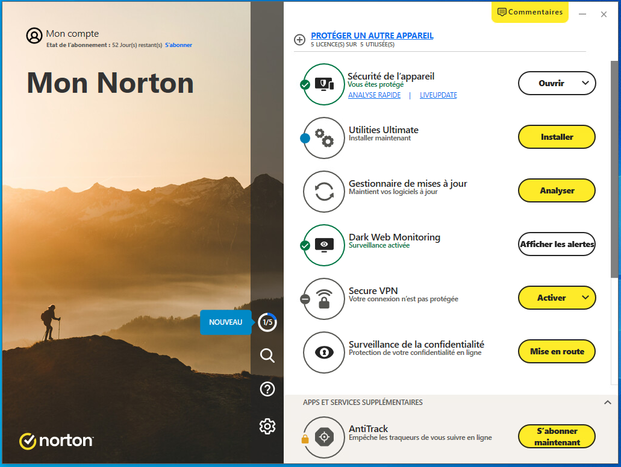The image size is (621, 467).
Task: Click the Commentaires speech bubble icon
Action: (x=502, y=12)
